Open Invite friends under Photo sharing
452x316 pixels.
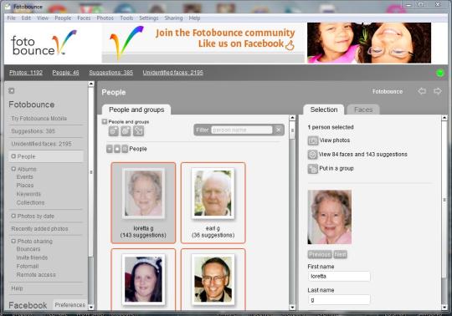click(32, 257)
